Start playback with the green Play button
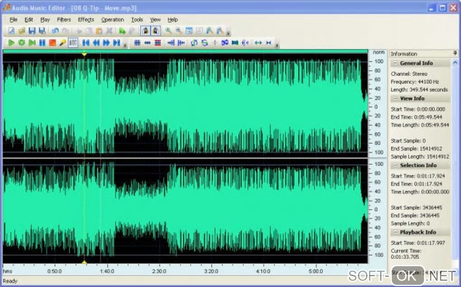 (x=11, y=43)
